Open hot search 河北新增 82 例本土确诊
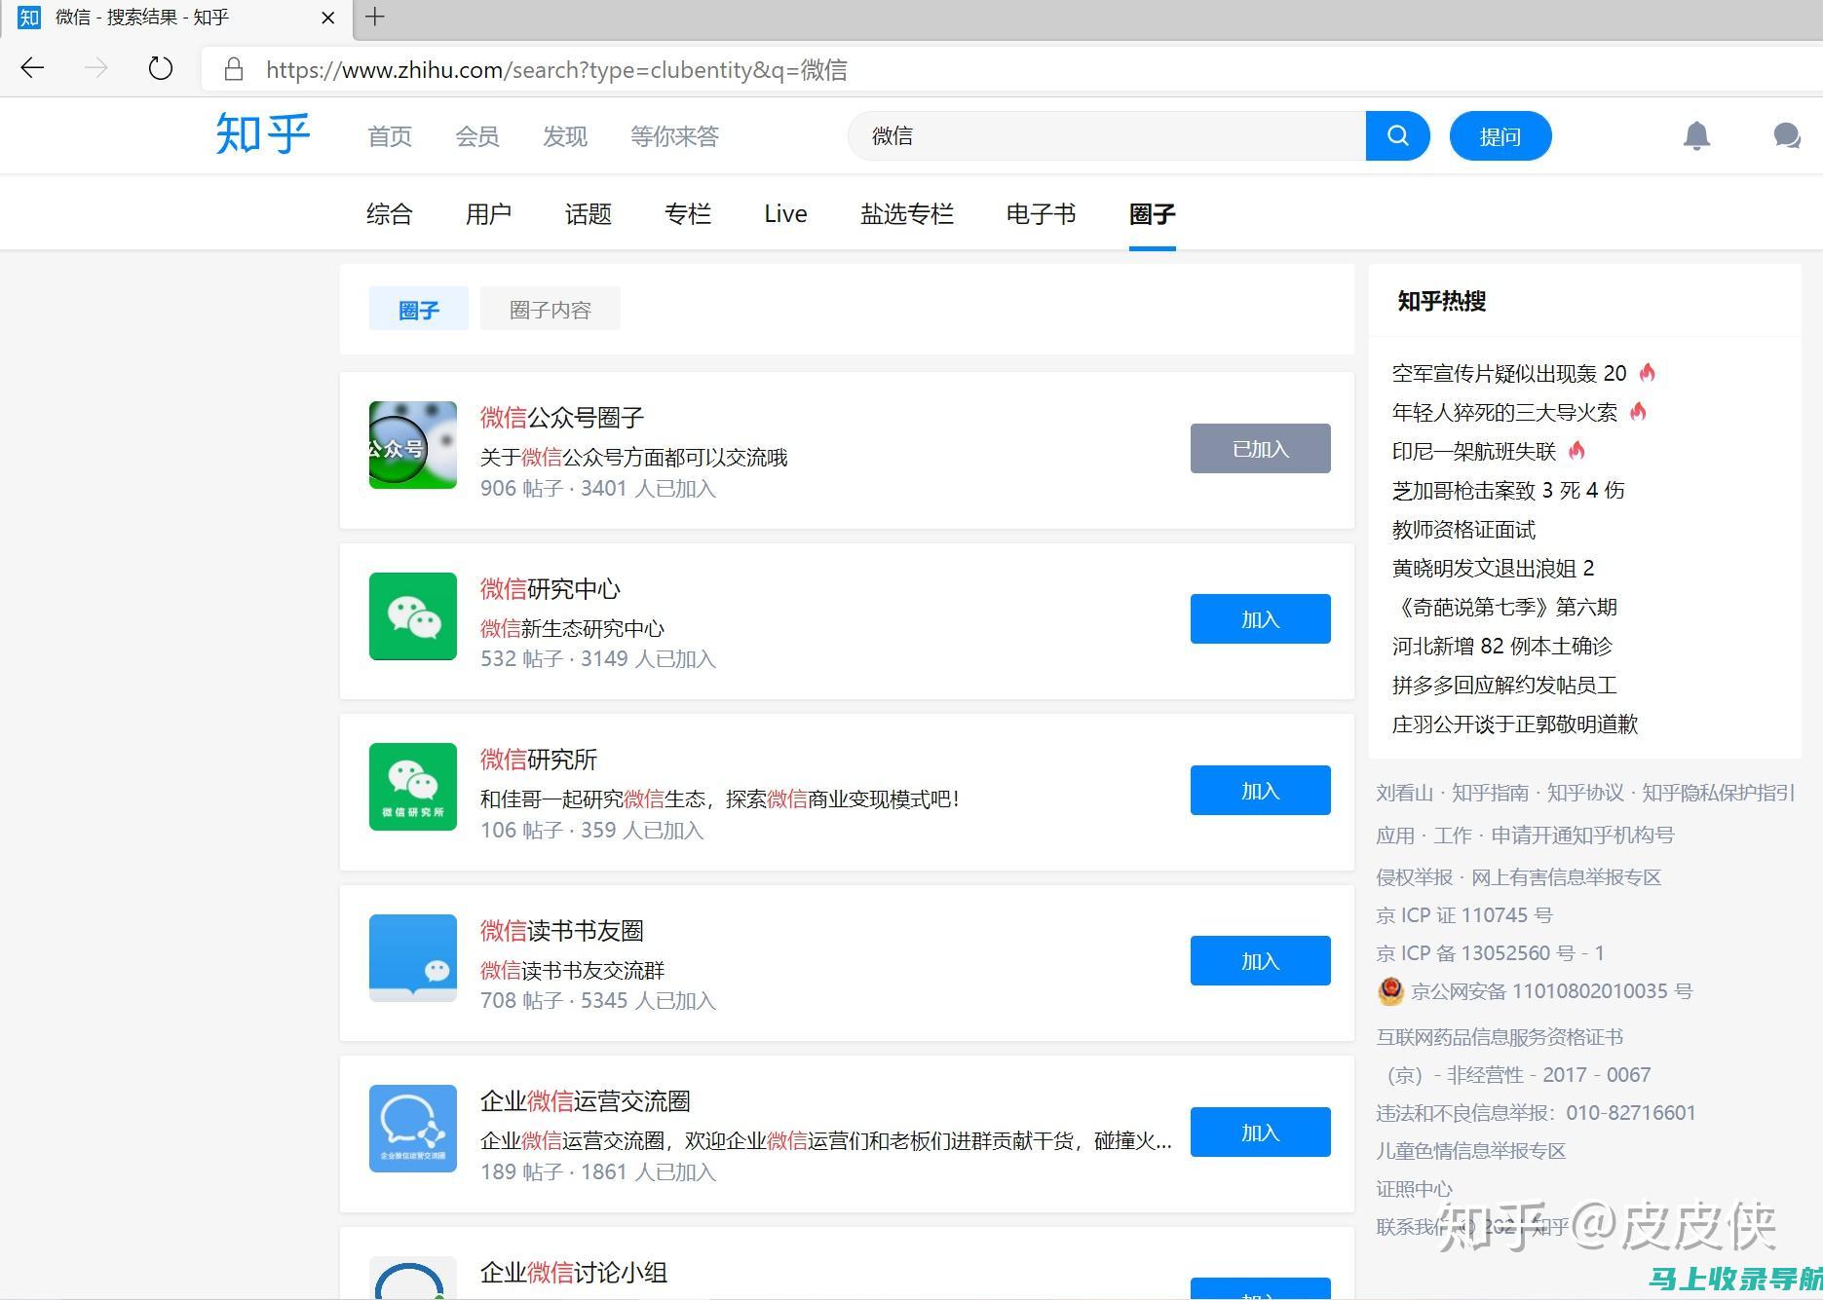Screen dimensions: 1823x1300 1502,646
